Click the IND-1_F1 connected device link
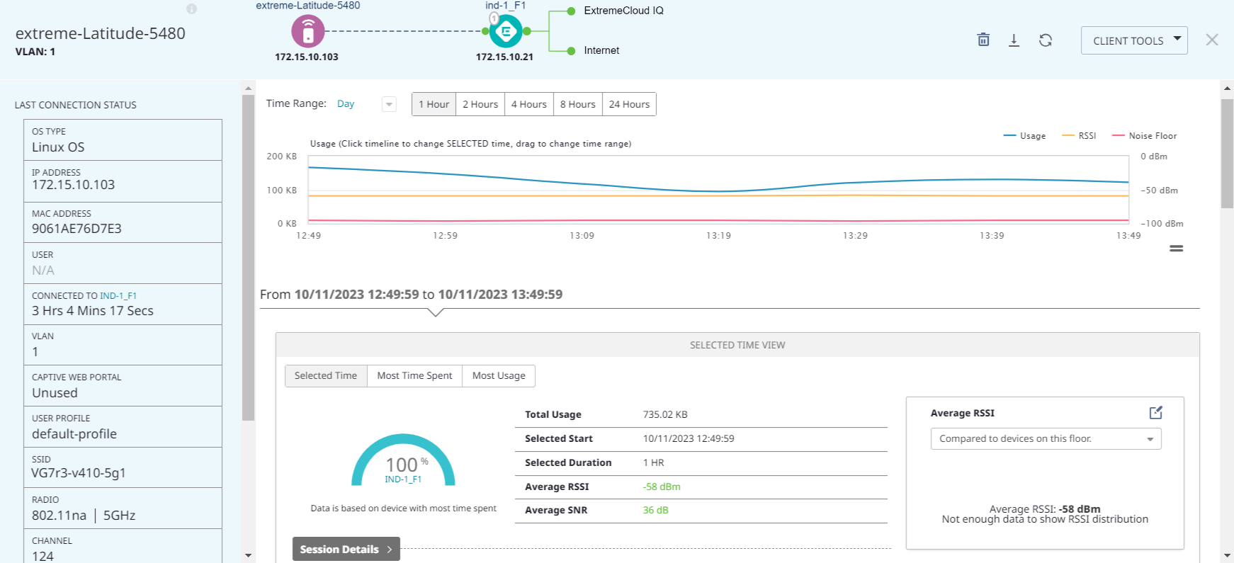1234x563 pixels. click(118, 296)
